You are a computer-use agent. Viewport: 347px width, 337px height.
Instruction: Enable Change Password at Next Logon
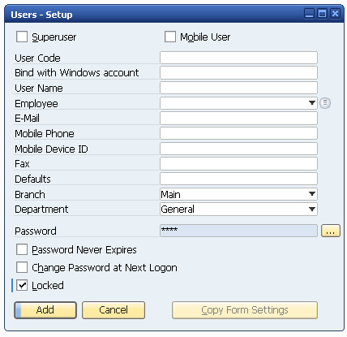[22, 267]
